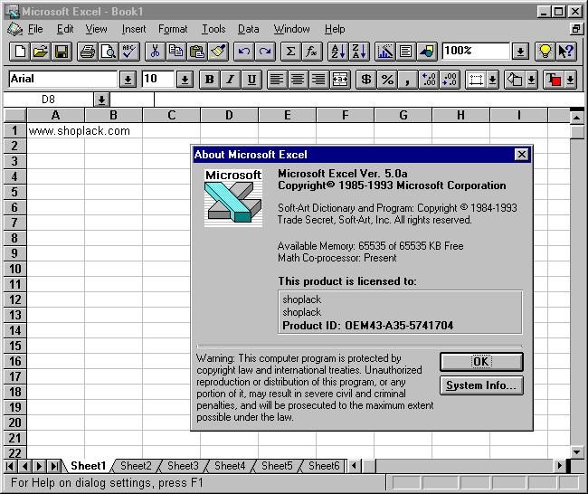Run the Spelling check icon
588x494 pixels.
pos(129,51)
